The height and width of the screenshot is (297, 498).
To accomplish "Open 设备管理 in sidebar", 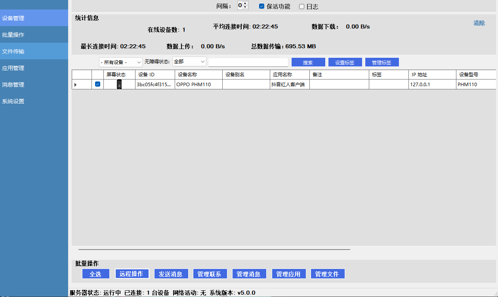I will point(34,18).
